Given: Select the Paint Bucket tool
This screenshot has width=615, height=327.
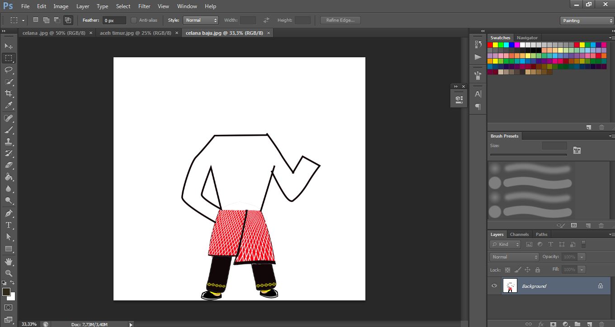Looking at the screenshot, I should [9, 177].
